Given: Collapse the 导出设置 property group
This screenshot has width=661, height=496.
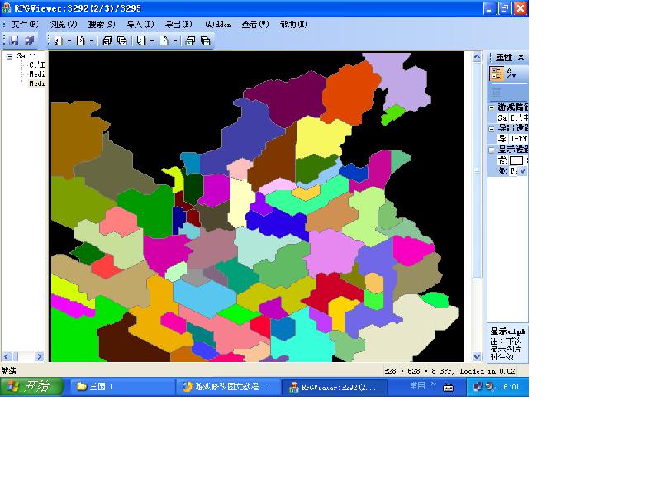Looking at the screenshot, I should (x=492, y=129).
